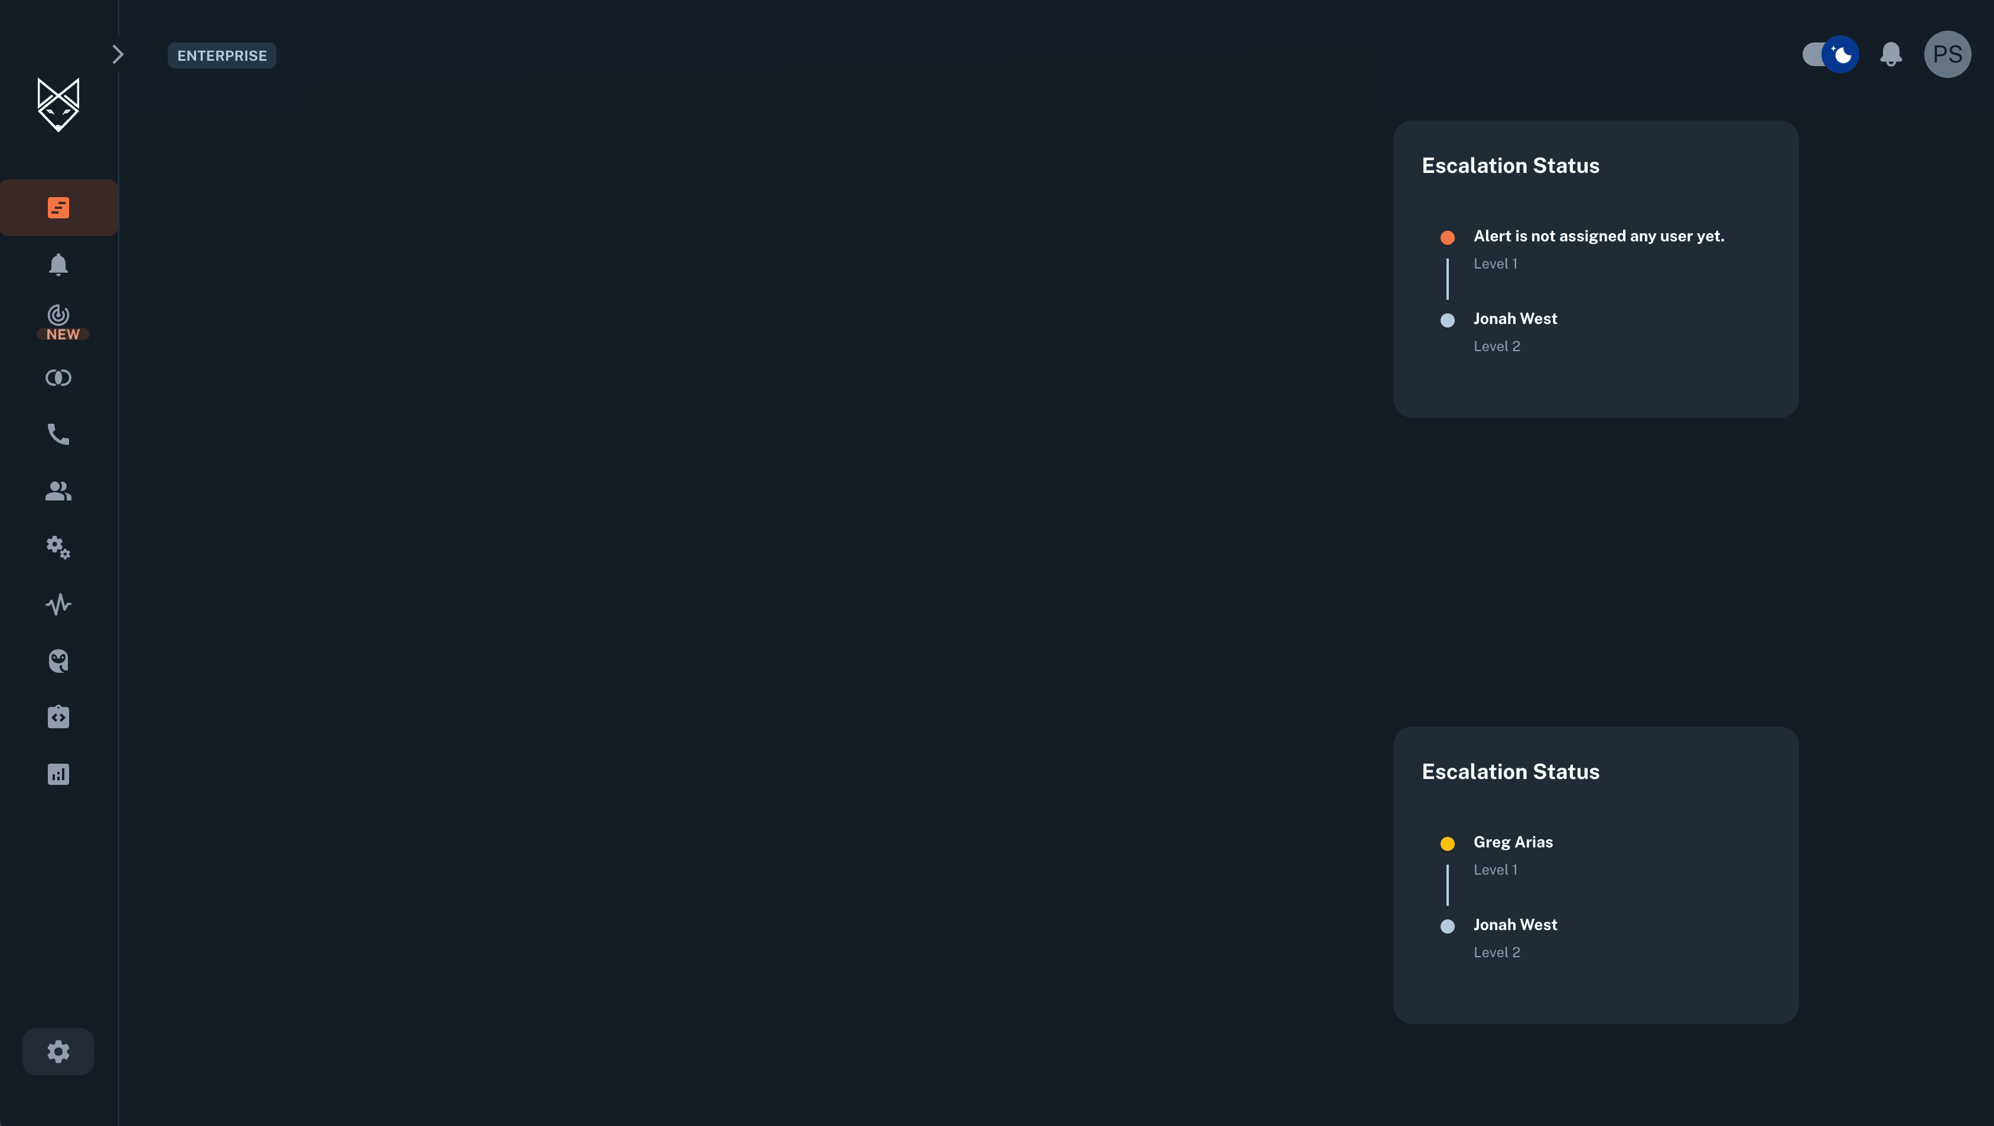Open the phone call routing icon
The width and height of the screenshot is (1994, 1126).
[x=59, y=434]
